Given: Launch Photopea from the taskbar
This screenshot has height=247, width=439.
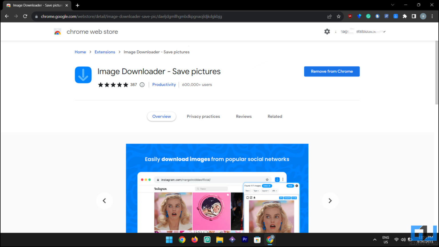Looking at the screenshot, I should 207,240.
